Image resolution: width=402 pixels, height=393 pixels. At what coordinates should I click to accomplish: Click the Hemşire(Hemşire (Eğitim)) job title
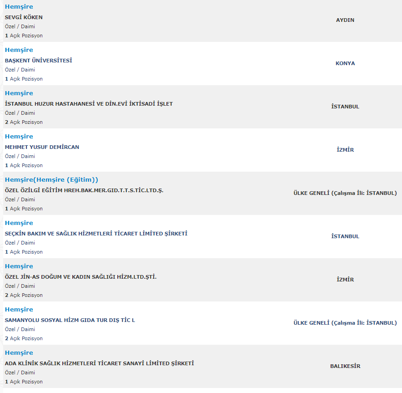pyautogui.click(x=51, y=180)
